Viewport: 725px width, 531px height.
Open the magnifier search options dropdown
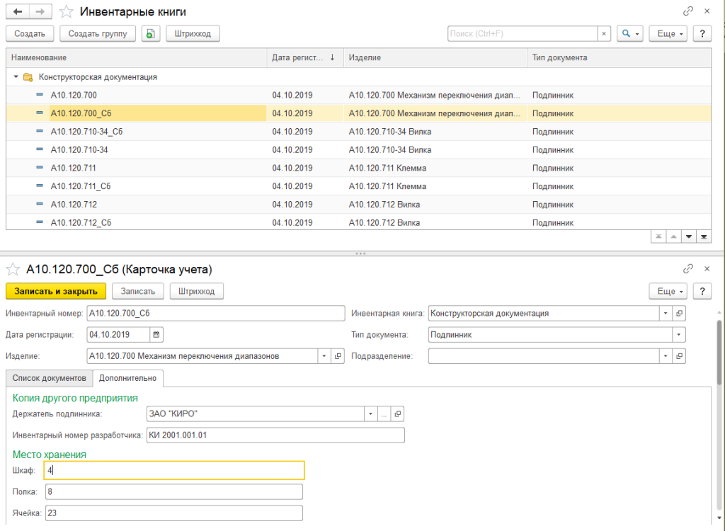tap(629, 33)
